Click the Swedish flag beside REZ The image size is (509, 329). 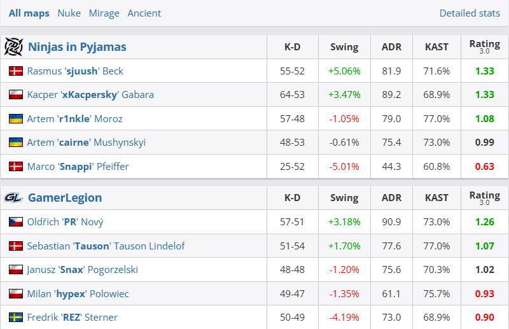[16, 318]
